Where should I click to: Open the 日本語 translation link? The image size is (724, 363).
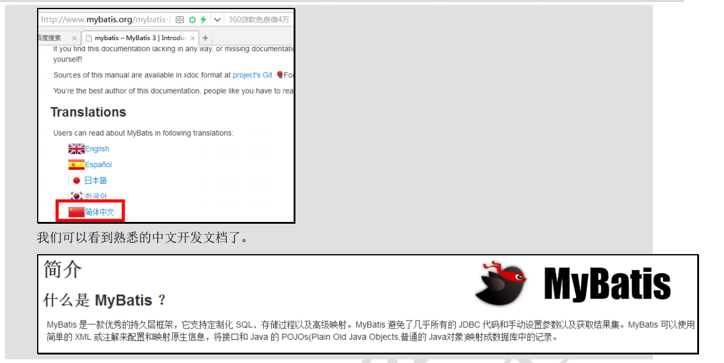pyautogui.click(x=95, y=180)
